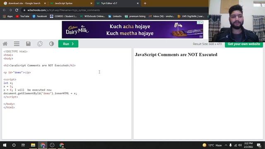Open the W3Schools Online bookmark
Screen dimensions: 265x149
pyautogui.click(x=92, y=16)
